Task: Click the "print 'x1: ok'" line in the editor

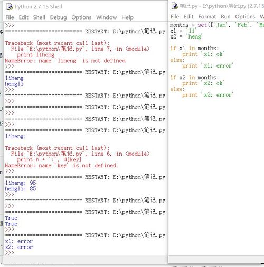Action: coord(203,54)
